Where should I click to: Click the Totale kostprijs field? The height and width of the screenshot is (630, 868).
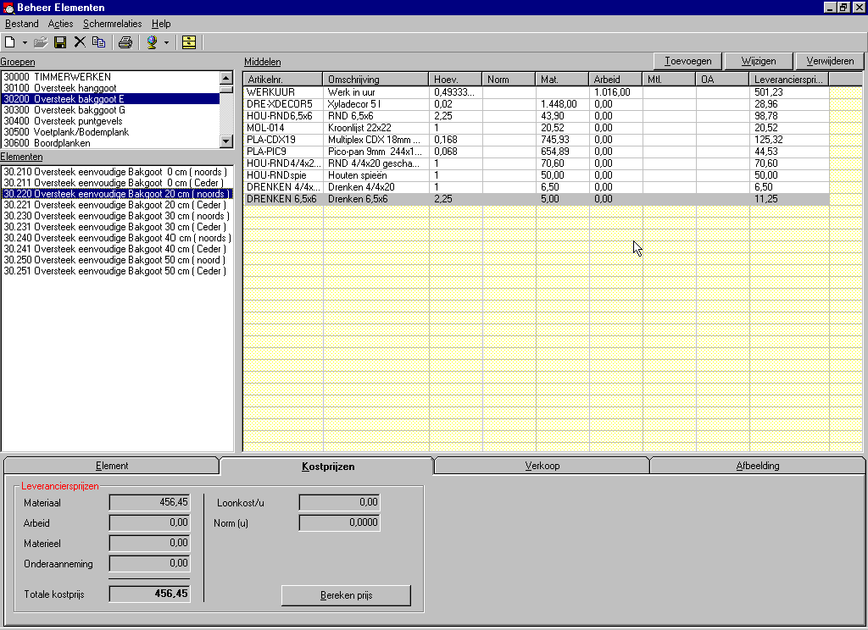(150, 594)
